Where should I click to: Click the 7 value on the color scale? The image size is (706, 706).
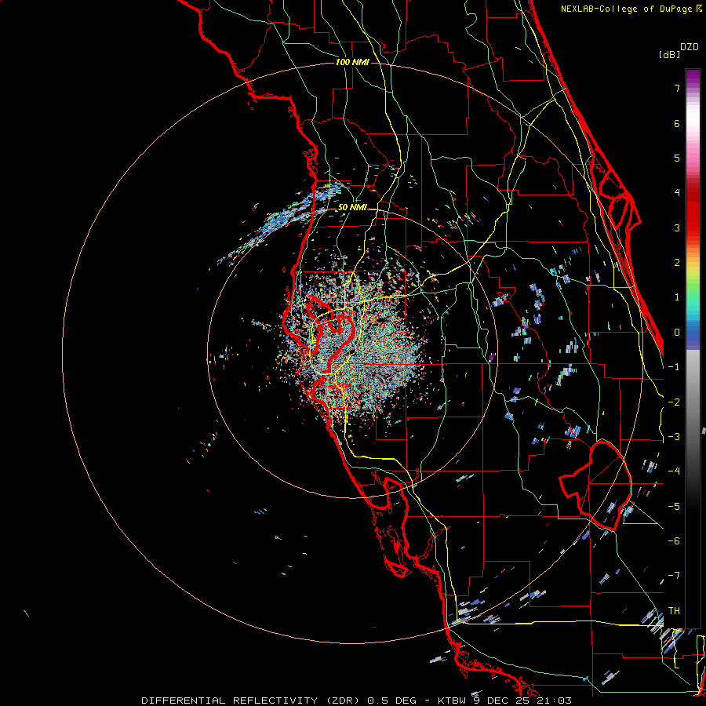click(x=677, y=88)
